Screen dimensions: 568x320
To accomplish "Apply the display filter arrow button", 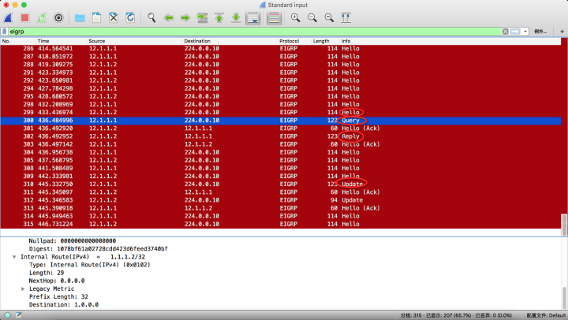I will [515, 32].
